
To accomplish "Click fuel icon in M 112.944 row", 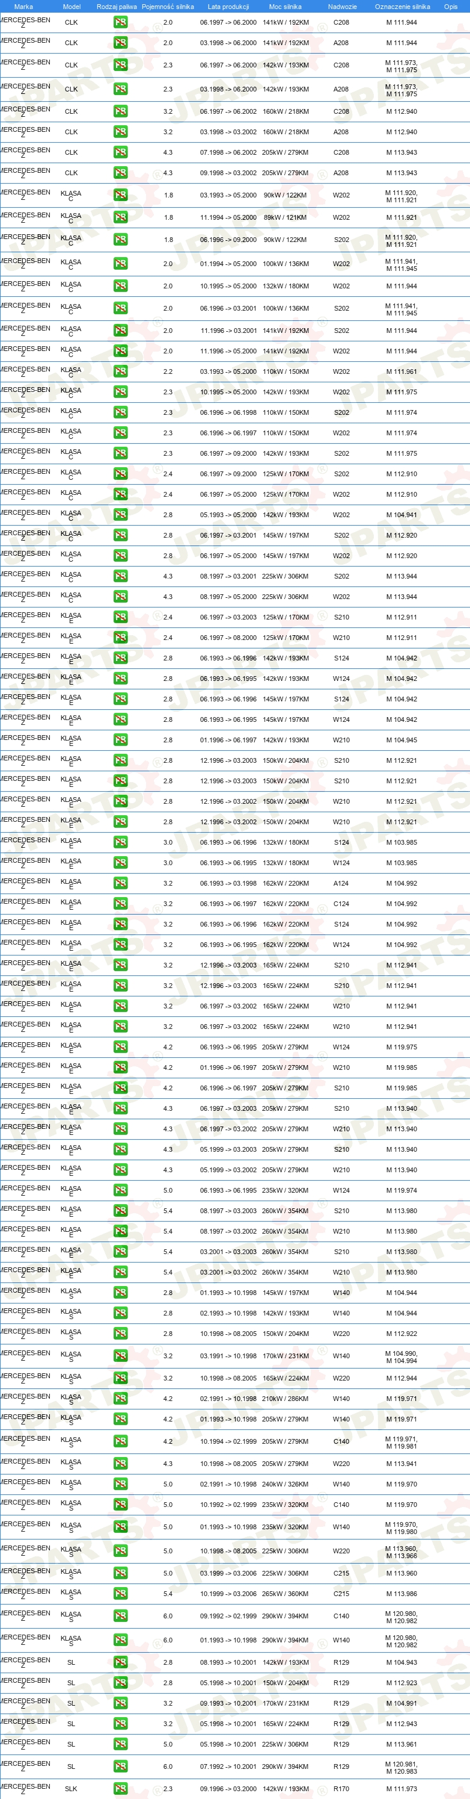I will (x=121, y=1379).
